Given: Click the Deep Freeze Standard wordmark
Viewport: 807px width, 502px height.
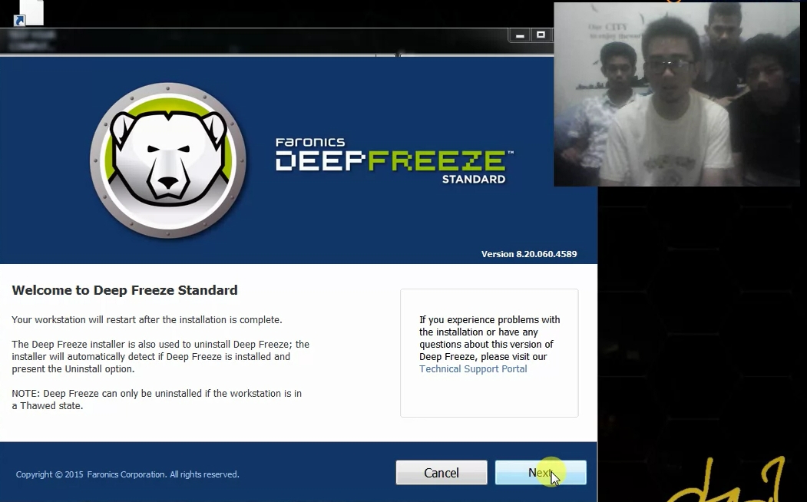Looking at the screenshot, I should [394, 160].
